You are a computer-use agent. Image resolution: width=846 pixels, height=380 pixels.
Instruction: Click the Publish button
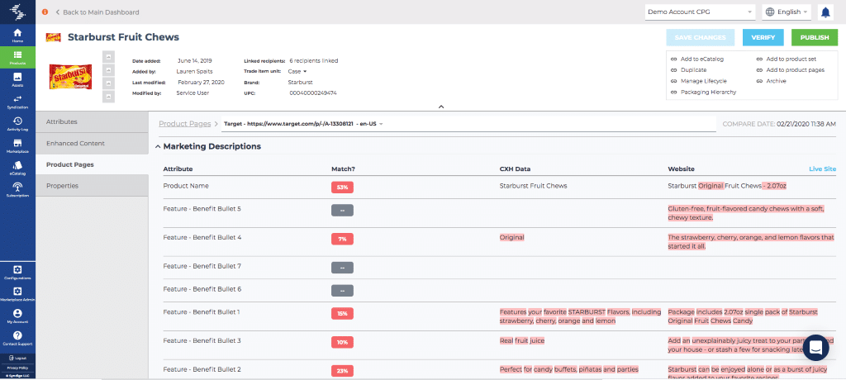pyautogui.click(x=814, y=37)
